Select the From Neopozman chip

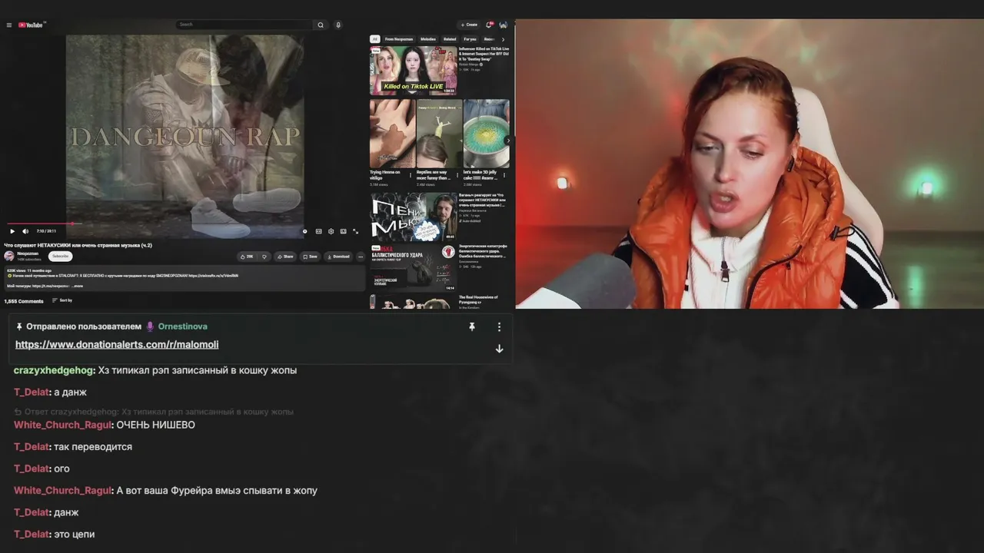(x=399, y=39)
